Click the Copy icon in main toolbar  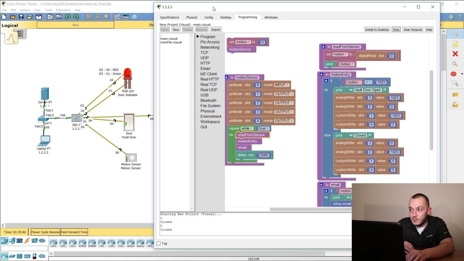click(50, 17)
